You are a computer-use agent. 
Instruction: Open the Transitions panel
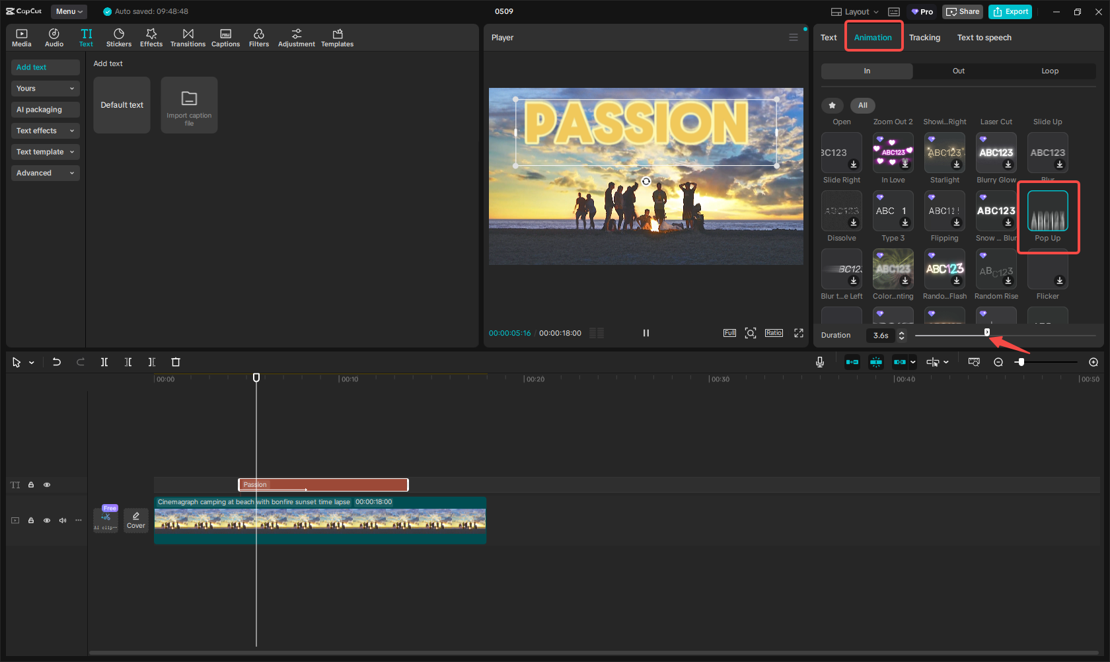pos(188,37)
